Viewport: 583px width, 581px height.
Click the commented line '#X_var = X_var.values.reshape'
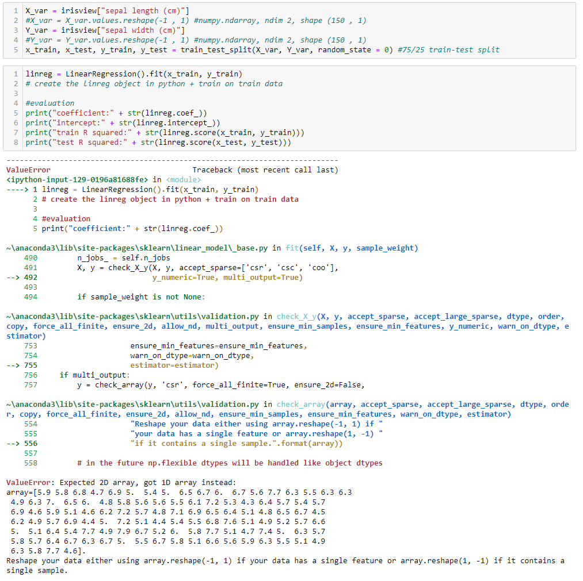[x=196, y=21]
